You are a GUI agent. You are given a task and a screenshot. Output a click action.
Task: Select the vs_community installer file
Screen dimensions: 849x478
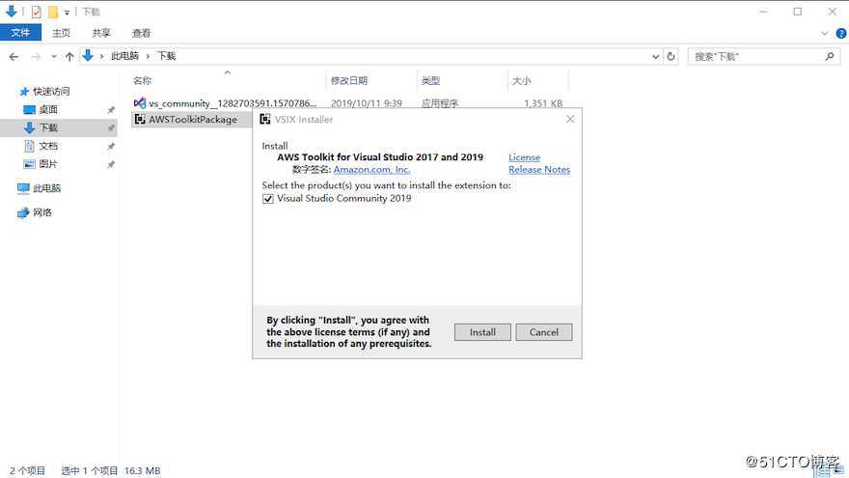[x=233, y=103]
